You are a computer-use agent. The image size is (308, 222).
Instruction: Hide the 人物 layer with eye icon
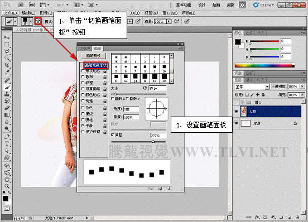tap(237, 112)
